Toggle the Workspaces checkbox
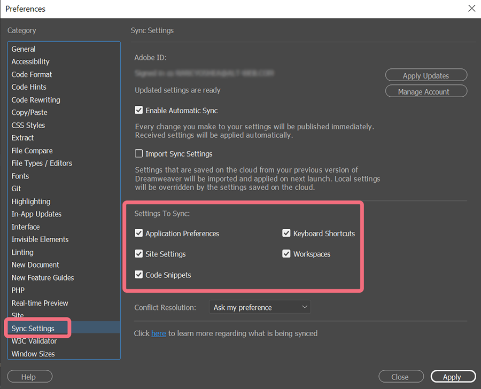 pos(287,254)
